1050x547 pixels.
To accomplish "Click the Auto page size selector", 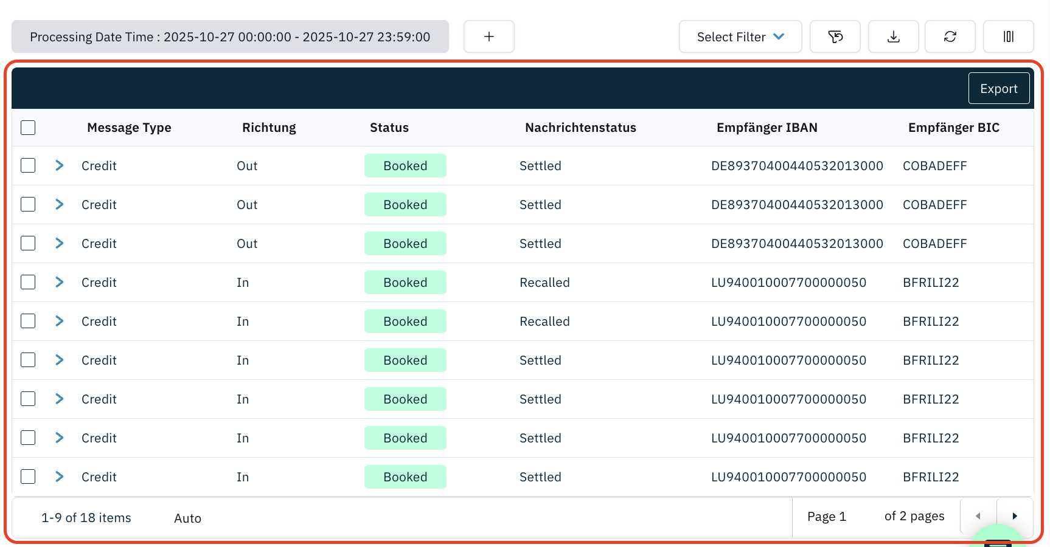I will [x=187, y=518].
